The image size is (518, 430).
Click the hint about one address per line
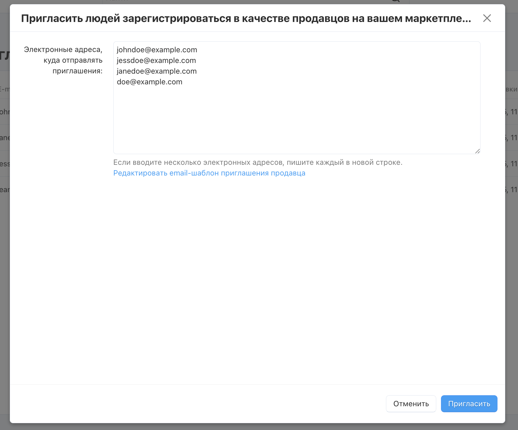click(x=258, y=162)
